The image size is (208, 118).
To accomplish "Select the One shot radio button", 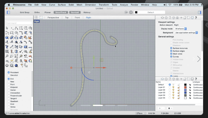I will [9, 75].
